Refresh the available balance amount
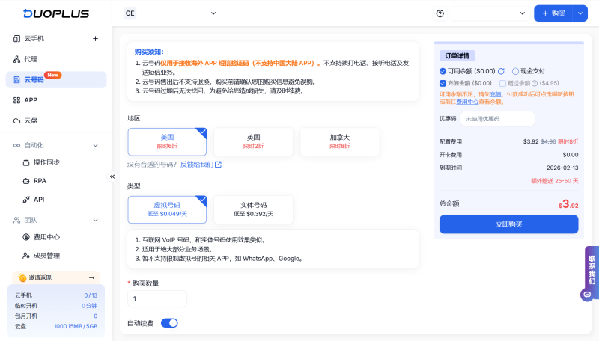 502,71
